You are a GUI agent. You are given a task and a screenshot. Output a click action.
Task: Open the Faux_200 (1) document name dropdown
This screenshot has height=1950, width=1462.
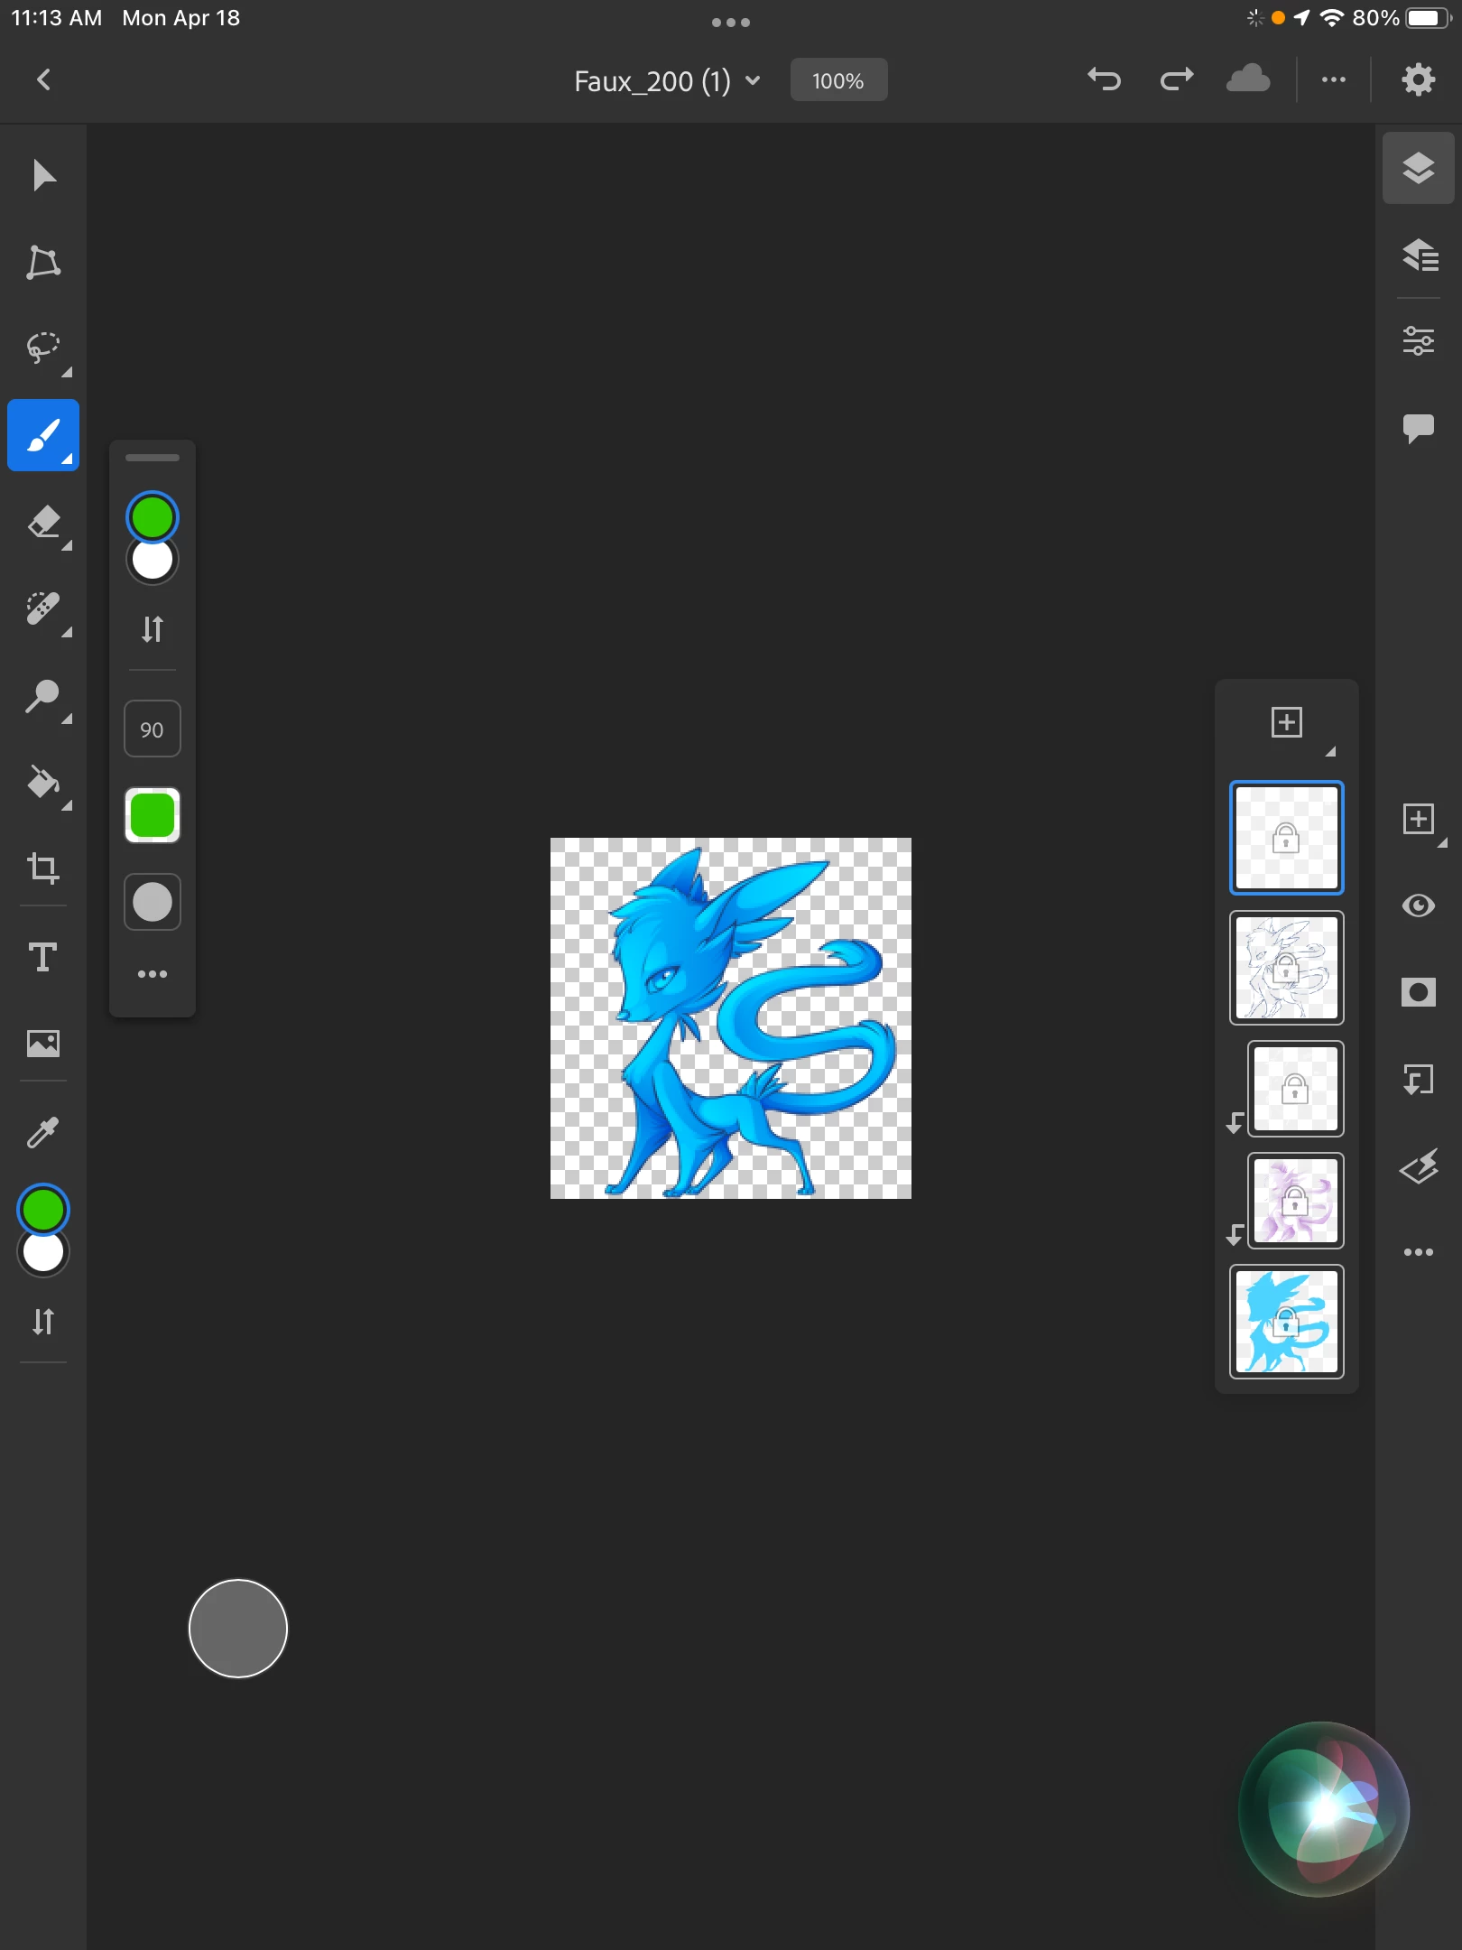coord(668,81)
